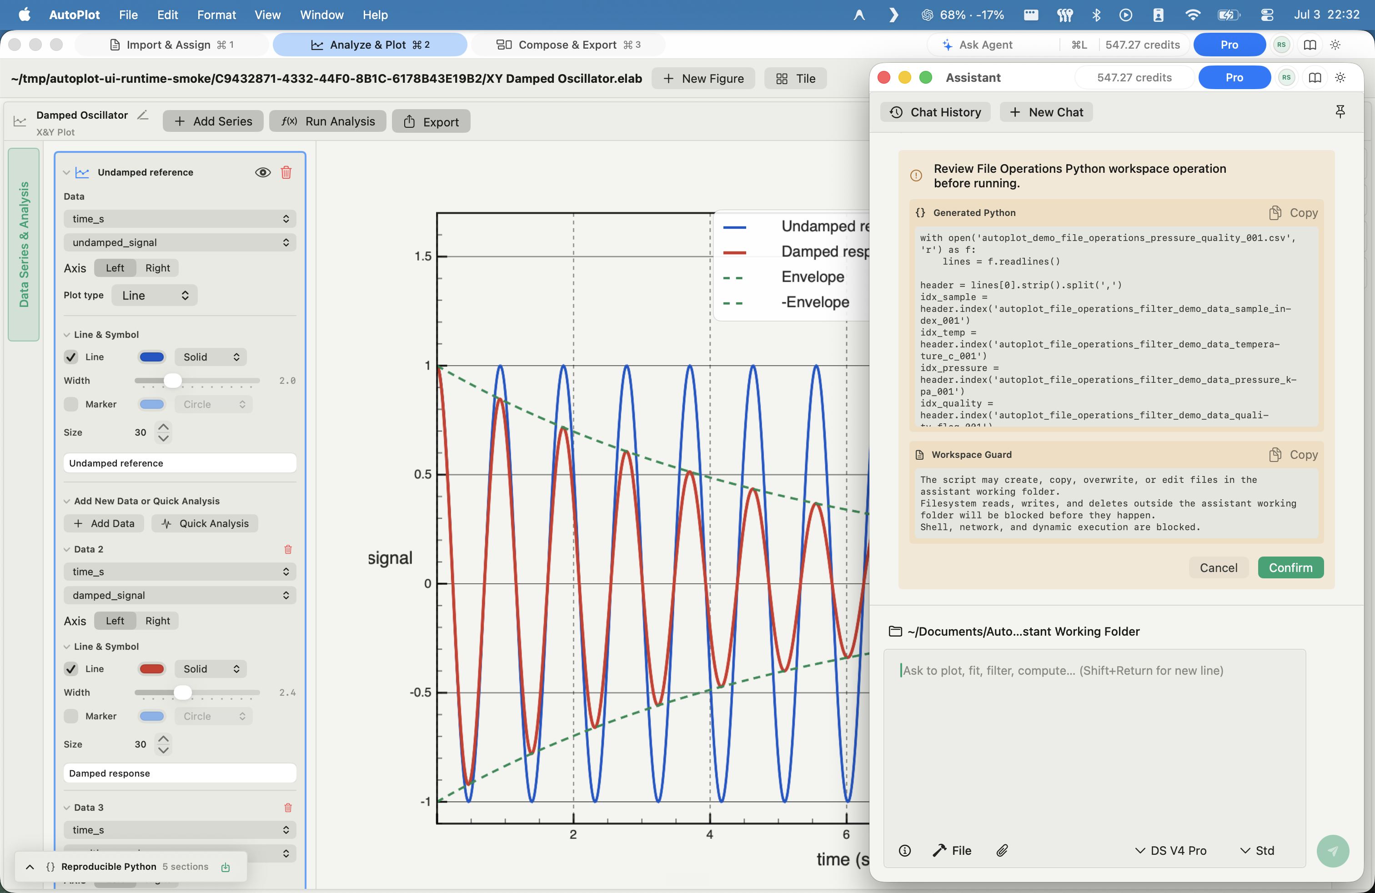
Task: Click the RS avatar in the Assistant window
Action: pyautogui.click(x=1286, y=77)
